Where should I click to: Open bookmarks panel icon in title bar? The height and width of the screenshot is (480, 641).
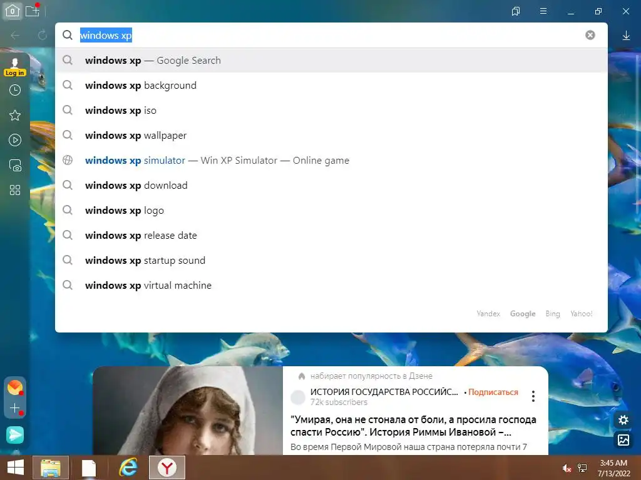pos(516,11)
